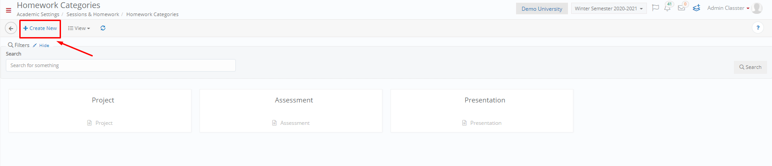The height and width of the screenshot is (166, 772).
Task: Expand the Admin Classter user menu
Action: coord(728,8)
